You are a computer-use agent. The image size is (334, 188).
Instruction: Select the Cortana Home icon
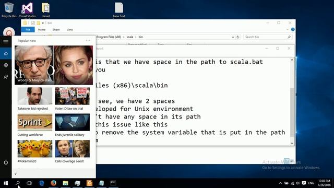(x=6, y=53)
